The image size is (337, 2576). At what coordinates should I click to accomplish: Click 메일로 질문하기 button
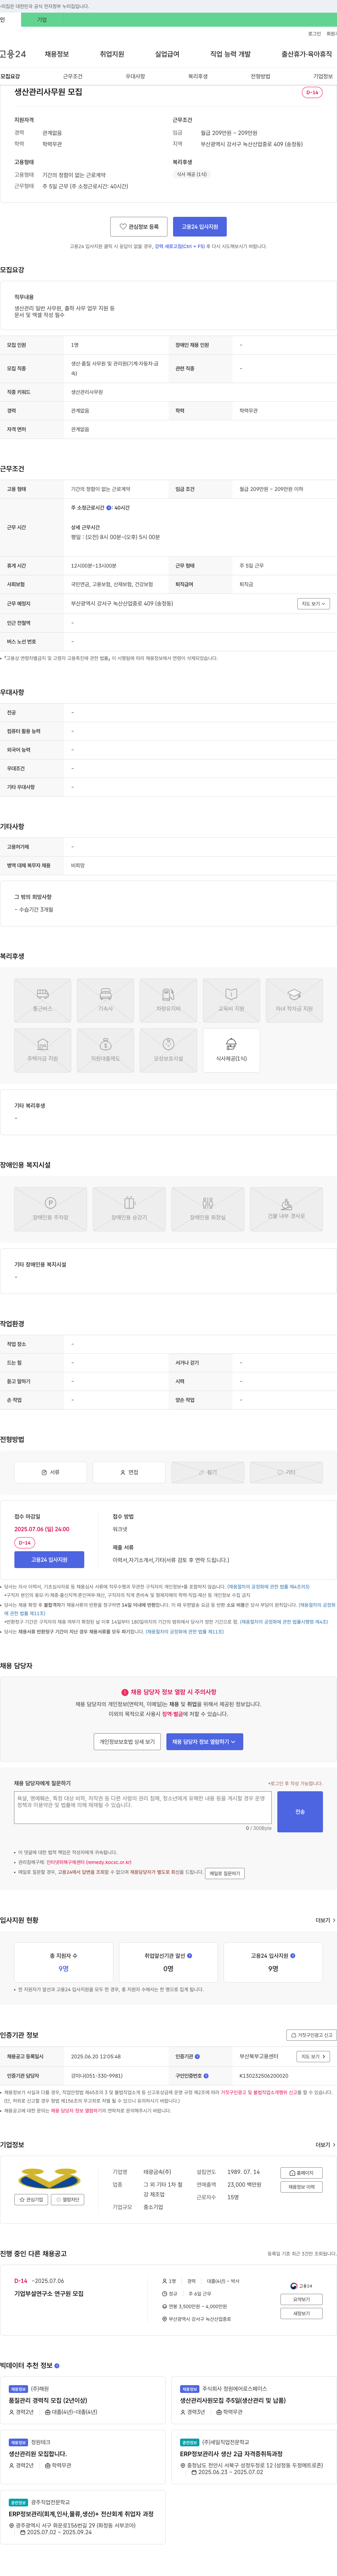point(225,1873)
